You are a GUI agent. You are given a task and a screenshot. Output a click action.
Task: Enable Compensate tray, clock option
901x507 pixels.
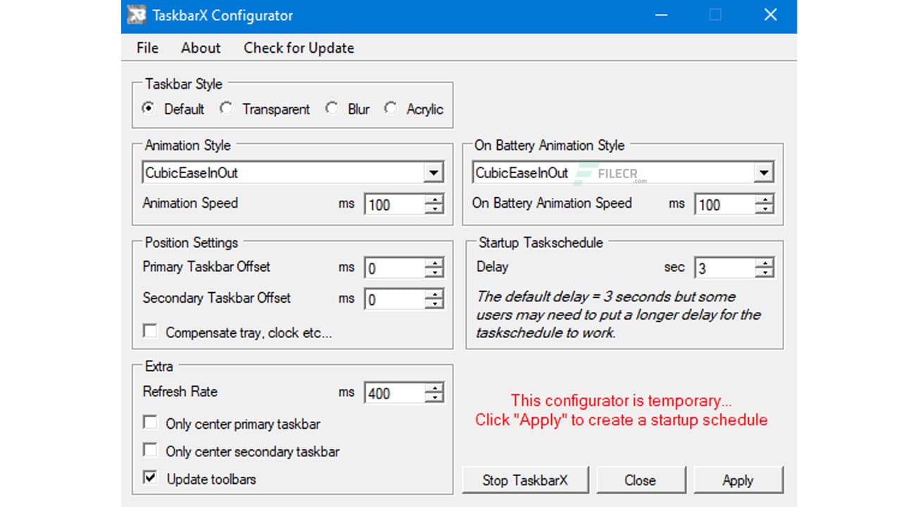151,330
